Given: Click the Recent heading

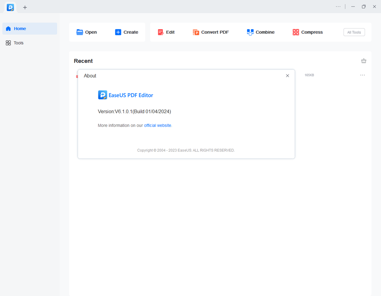Looking at the screenshot, I should coord(83,61).
